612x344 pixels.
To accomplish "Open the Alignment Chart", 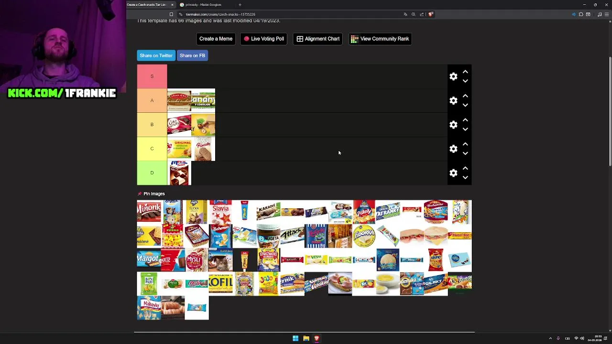I will tap(318, 39).
